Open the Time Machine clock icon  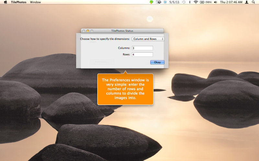pyautogui.click(x=184, y=2)
